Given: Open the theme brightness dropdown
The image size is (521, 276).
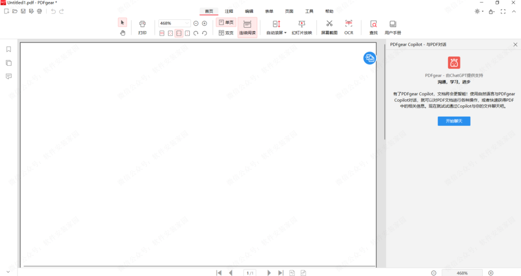Looking at the screenshot, I should point(479,11).
